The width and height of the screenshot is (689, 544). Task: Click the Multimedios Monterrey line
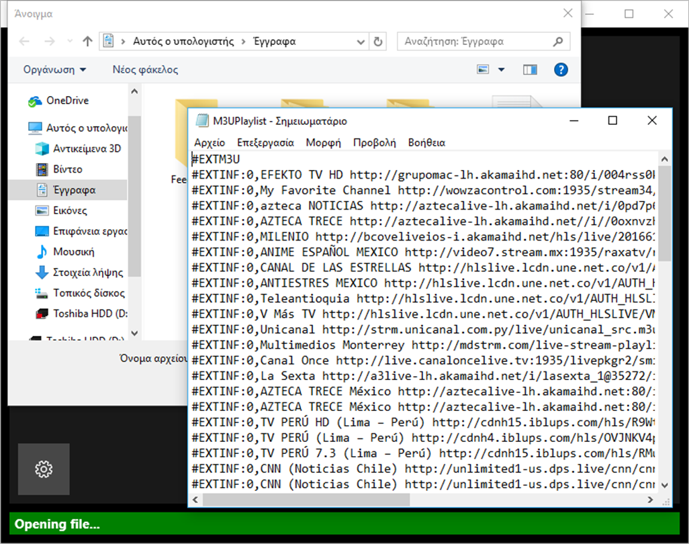(x=423, y=345)
